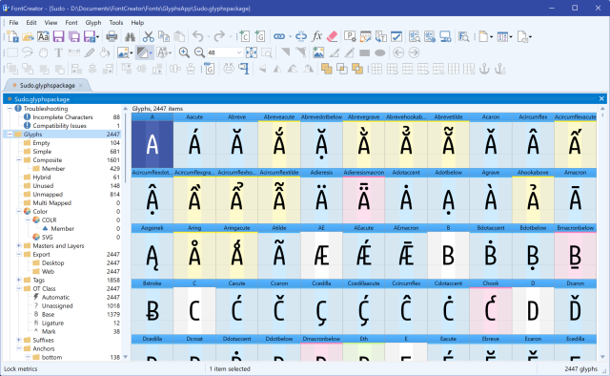This screenshot has width=610, height=376.
Task: Click the Print icon
Action: (x=112, y=36)
